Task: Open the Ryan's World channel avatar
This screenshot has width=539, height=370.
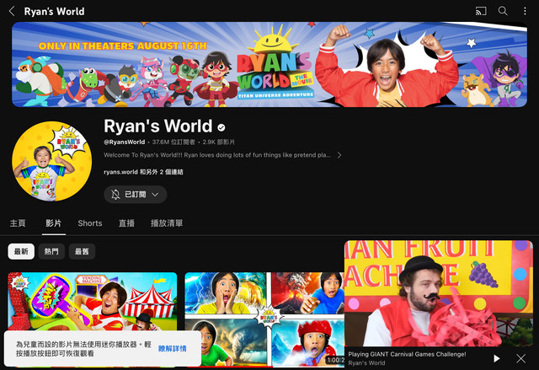Action: [52, 161]
